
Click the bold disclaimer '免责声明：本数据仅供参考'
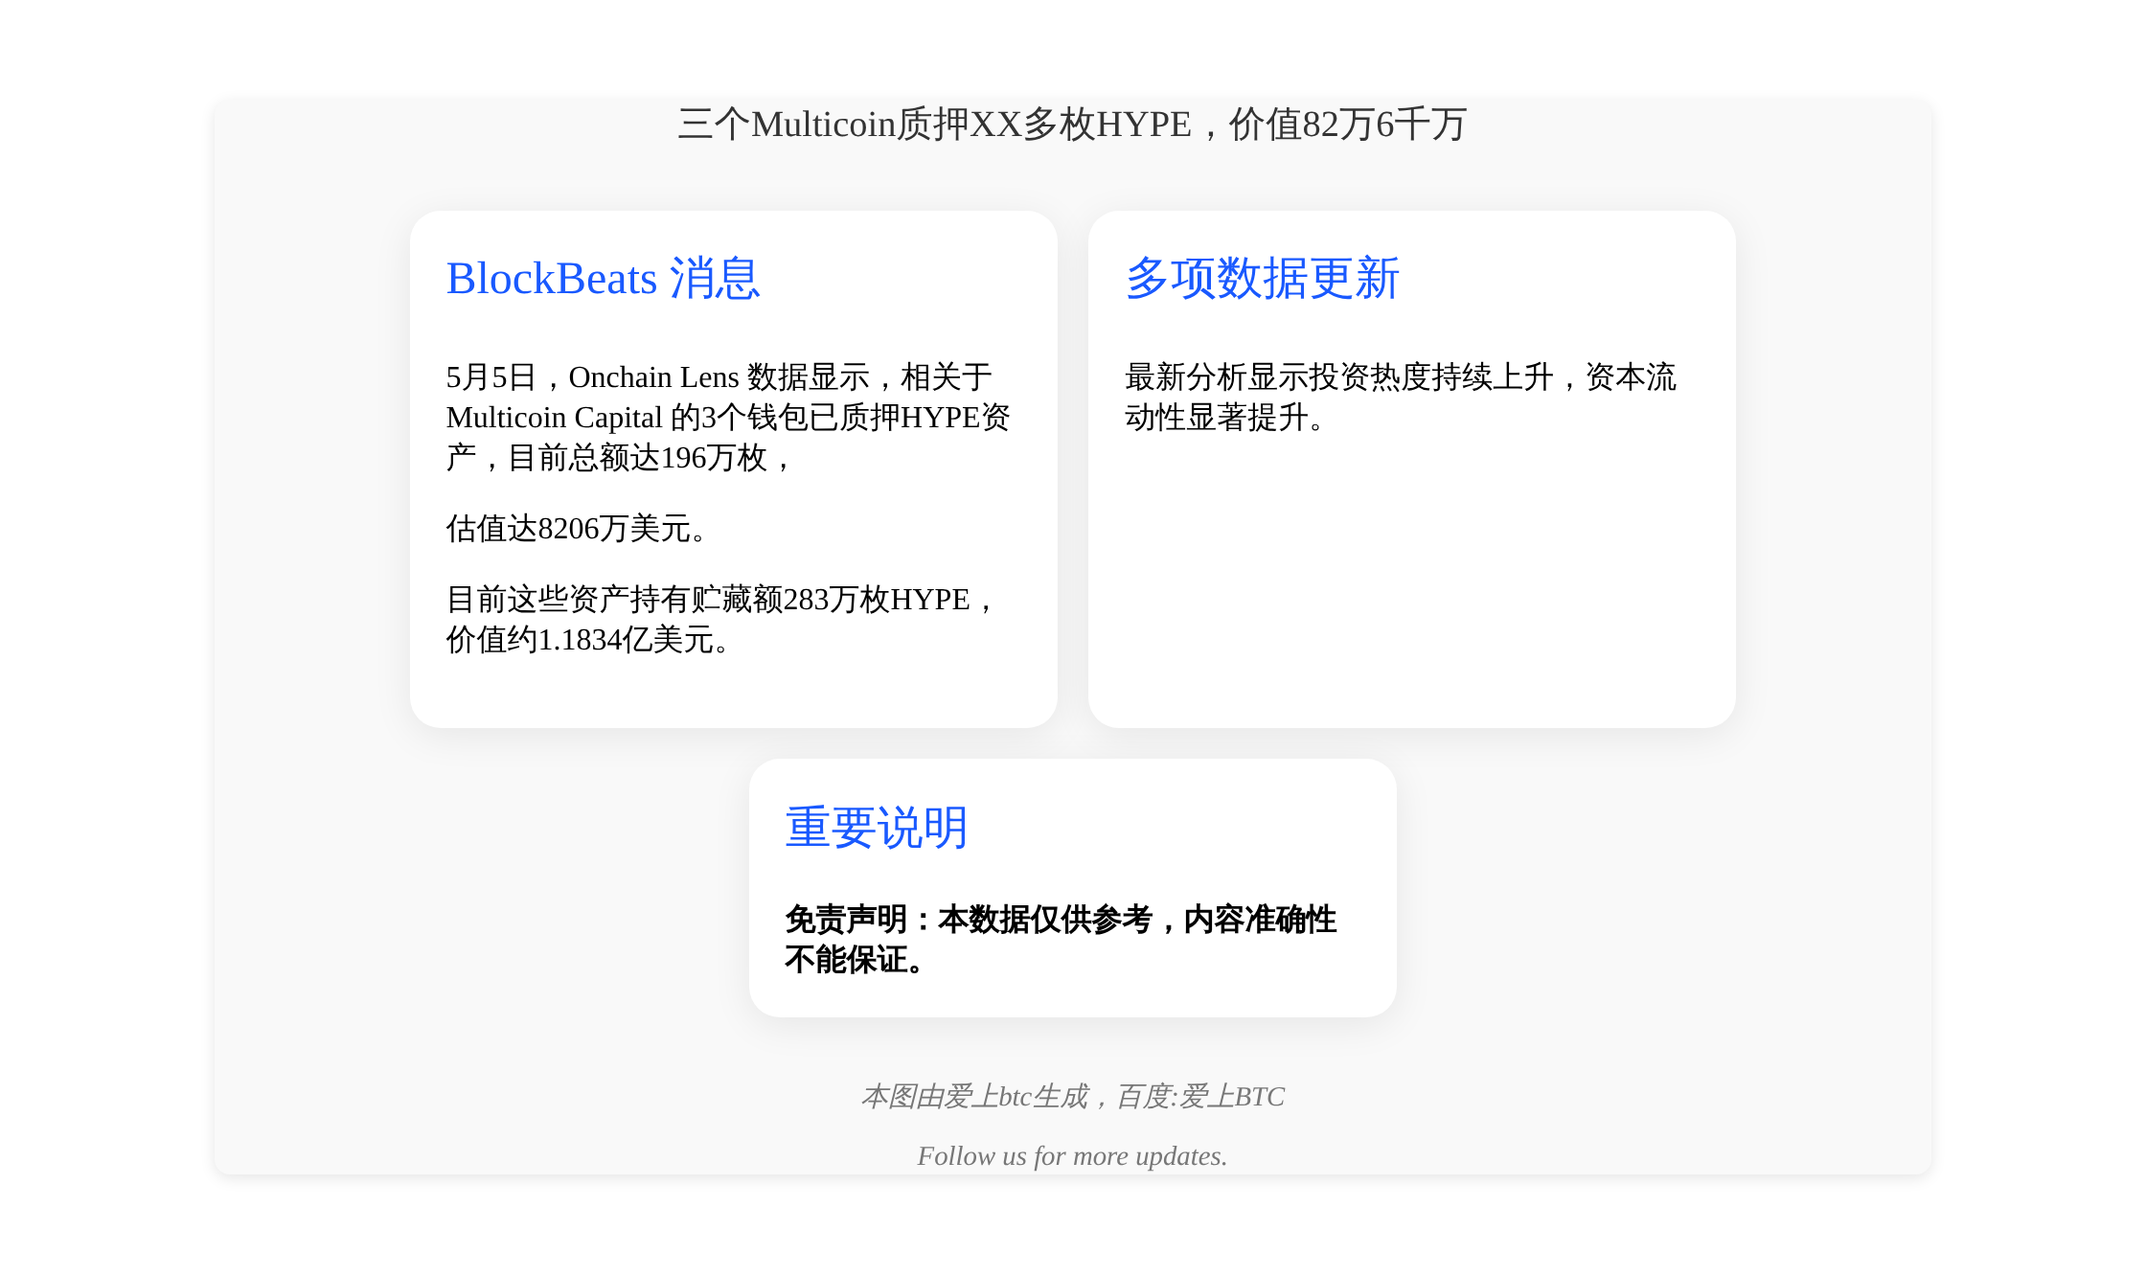click(x=1061, y=940)
